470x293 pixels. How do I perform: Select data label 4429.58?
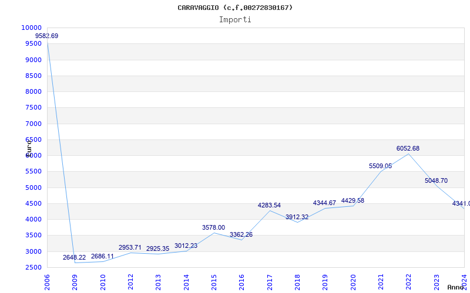click(x=353, y=200)
